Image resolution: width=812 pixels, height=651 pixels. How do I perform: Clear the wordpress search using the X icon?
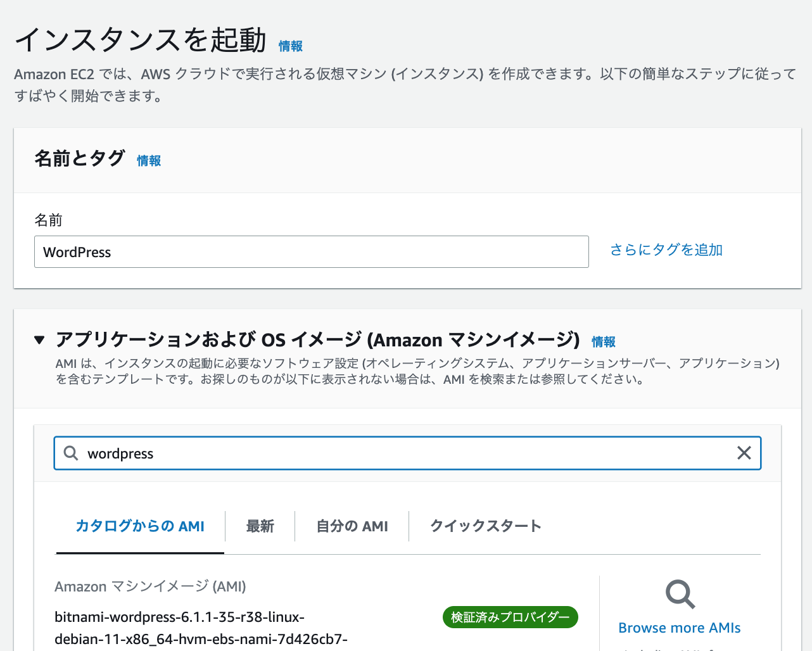[744, 453]
